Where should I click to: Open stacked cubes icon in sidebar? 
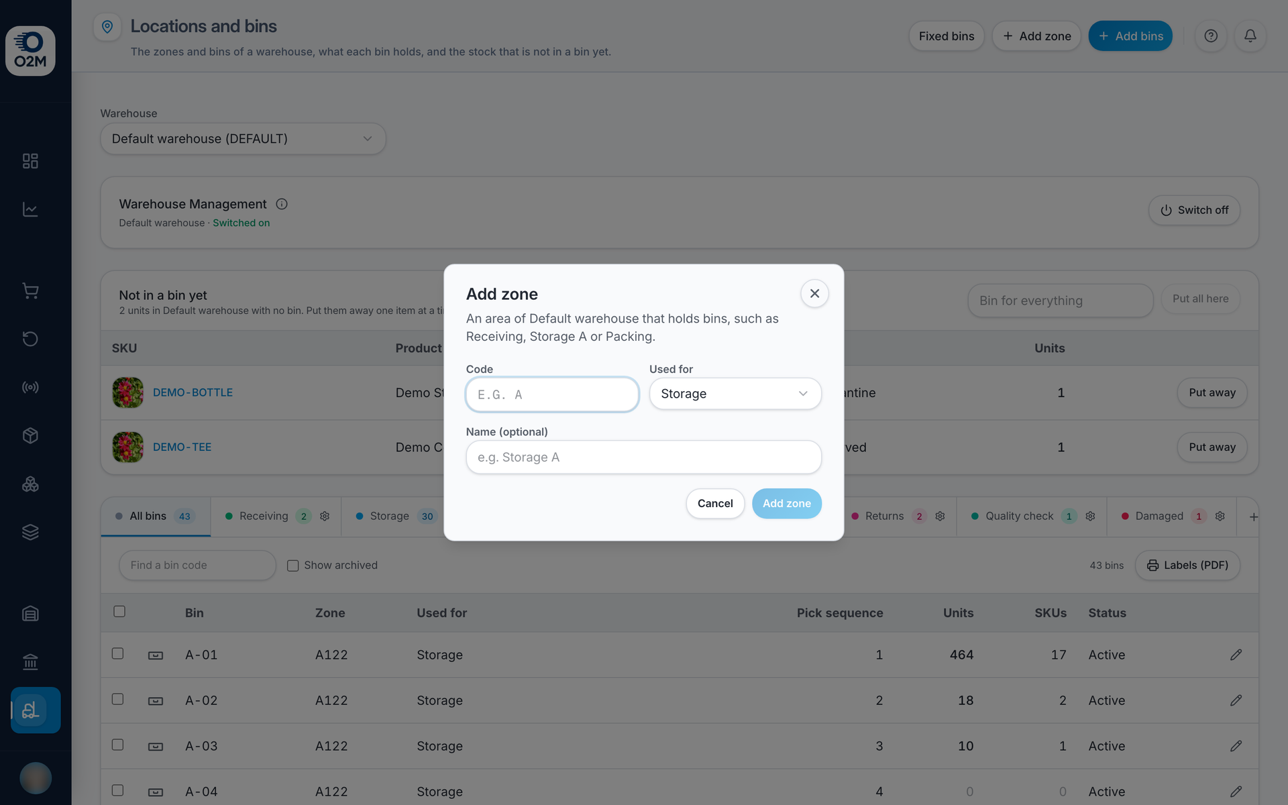coord(30,484)
